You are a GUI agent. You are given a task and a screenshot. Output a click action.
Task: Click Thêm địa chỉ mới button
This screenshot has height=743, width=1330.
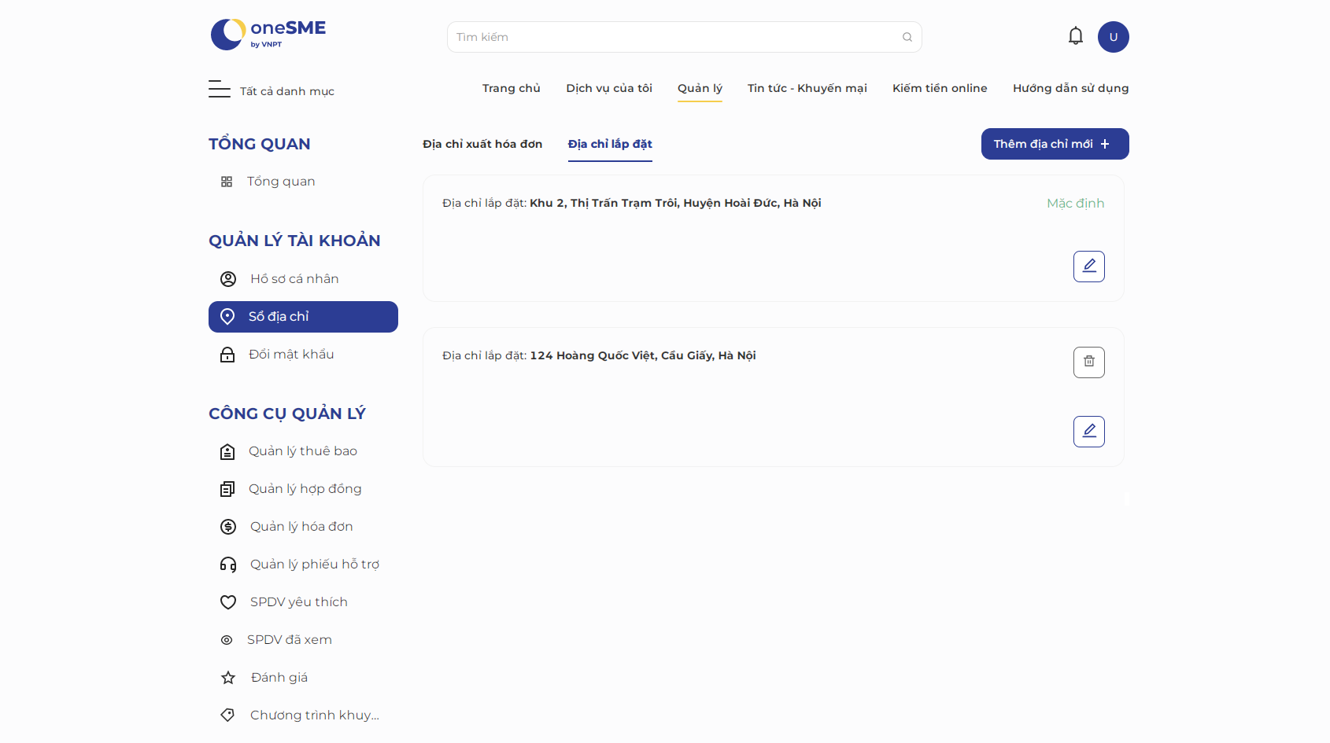click(x=1055, y=144)
